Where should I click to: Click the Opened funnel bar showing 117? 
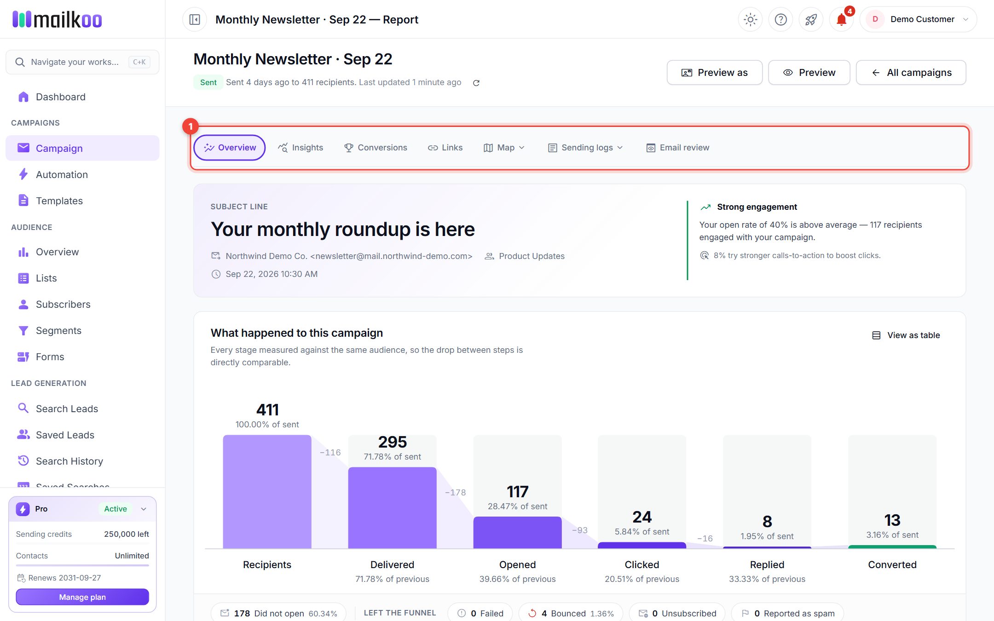(x=517, y=533)
